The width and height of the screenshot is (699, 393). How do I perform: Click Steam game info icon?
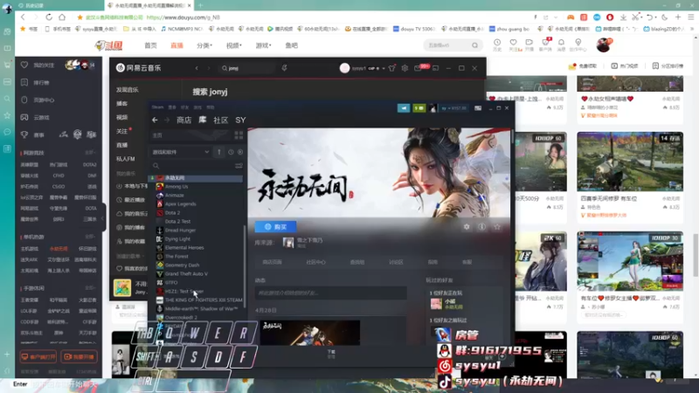coord(482,227)
